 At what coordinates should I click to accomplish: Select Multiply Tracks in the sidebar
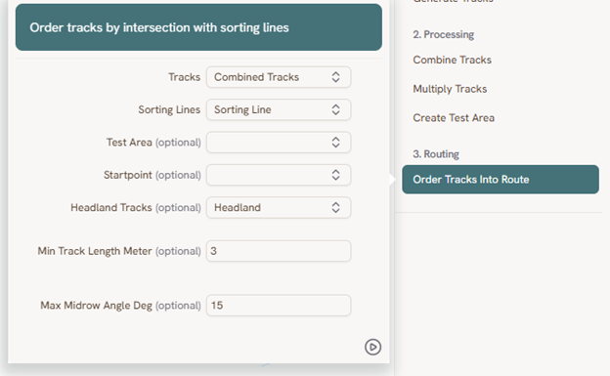point(450,89)
